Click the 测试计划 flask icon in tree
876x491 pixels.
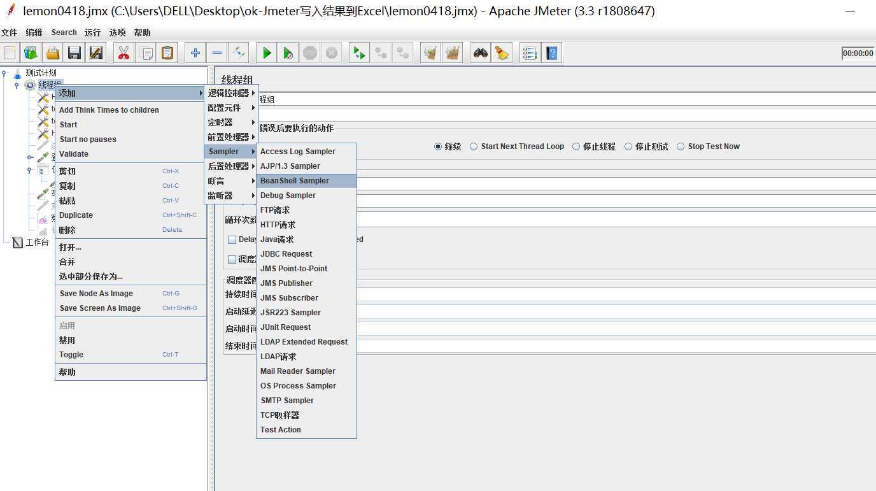(18, 73)
